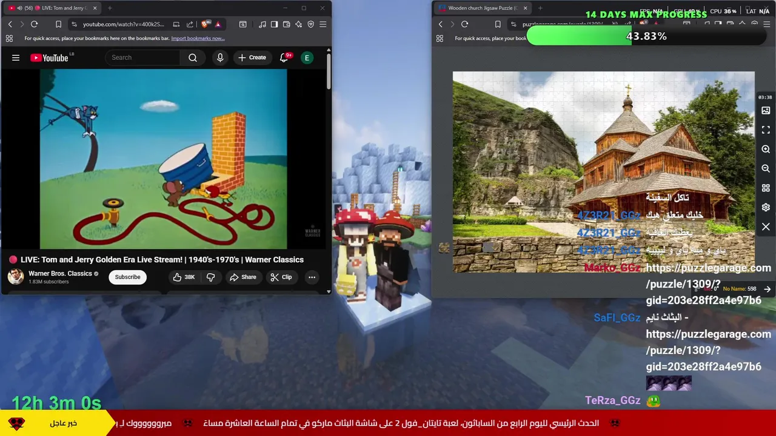This screenshot has height=436, width=776.
Task: Click the YouTube page vertical scrollbar
Action: pyautogui.click(x=329, y=72)
